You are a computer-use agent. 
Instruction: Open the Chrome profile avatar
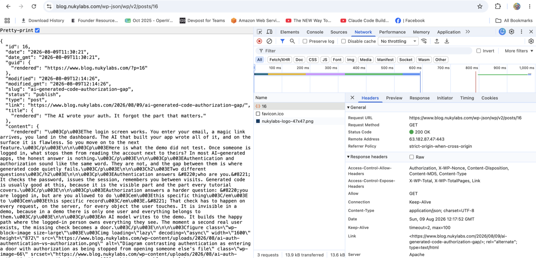517,6
